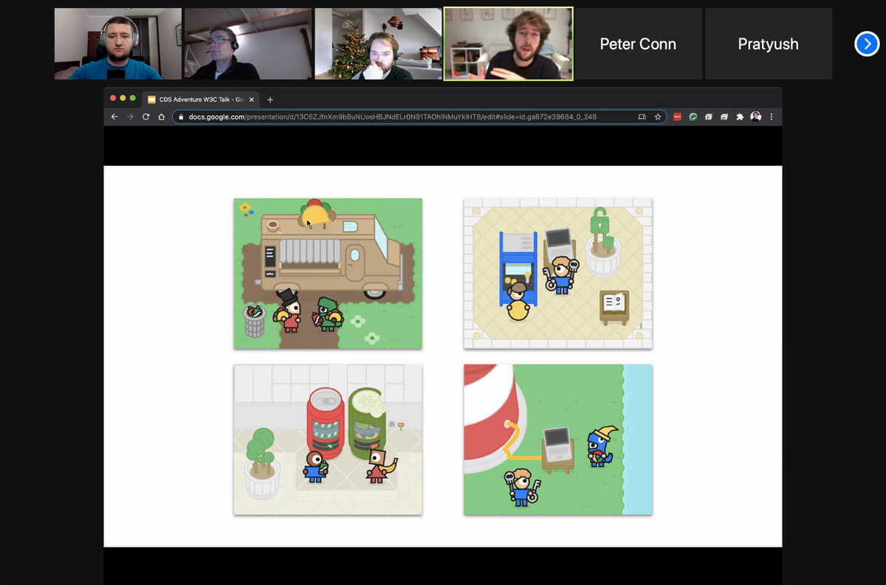Click the blue arrow to show more participants
886x585 pixels.
click(x=866, y=44)
